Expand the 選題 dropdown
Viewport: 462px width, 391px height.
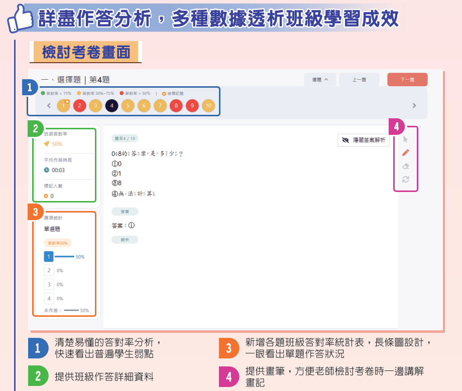[x=320, y=80]
